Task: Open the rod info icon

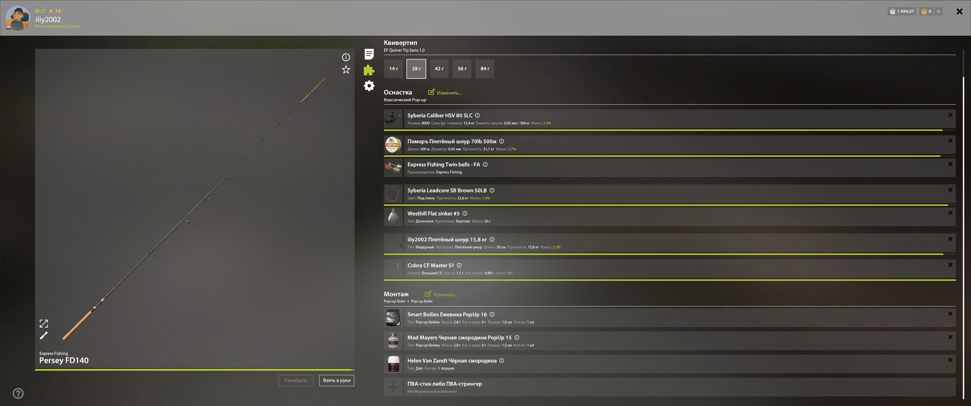Action: pyautogui.click(x=346, y=57)
